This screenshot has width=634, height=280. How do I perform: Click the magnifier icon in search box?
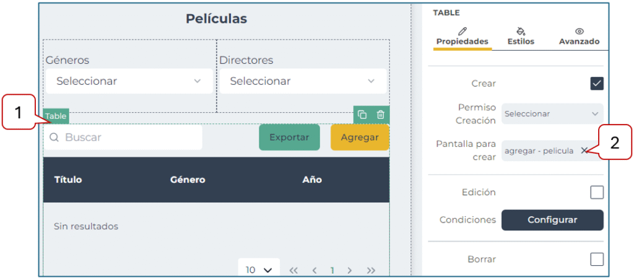(54, 138)
